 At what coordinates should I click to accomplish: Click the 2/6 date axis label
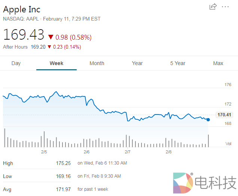[x=86, y=152]
